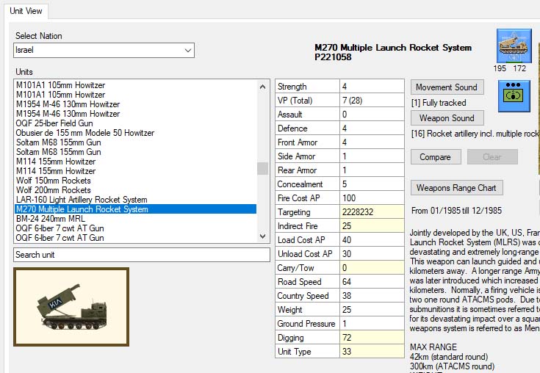
Task: Click the Search unit input field
Action: (x=142, y=255)
